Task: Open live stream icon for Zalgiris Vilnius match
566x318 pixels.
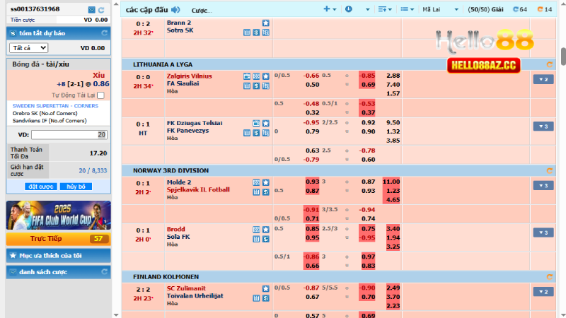Action: [247, 76]
